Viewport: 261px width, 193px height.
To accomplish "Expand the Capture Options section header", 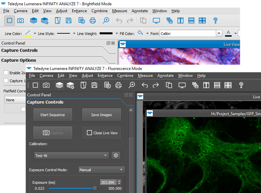I will (x=18, y=60).
